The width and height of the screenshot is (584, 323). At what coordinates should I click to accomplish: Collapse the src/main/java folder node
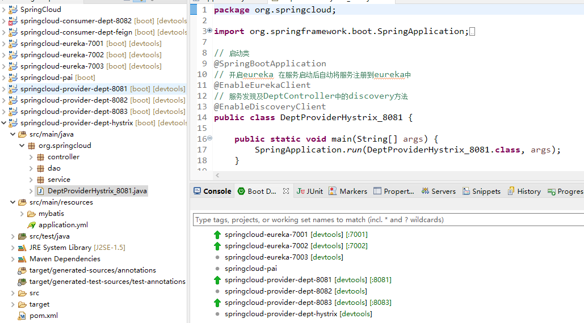pyautogui.click(x=12, y=134)
